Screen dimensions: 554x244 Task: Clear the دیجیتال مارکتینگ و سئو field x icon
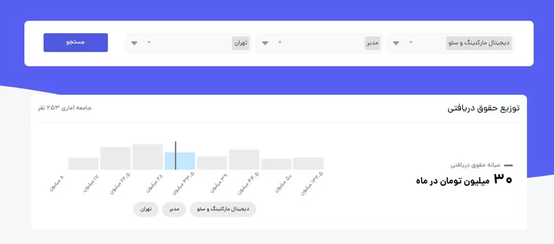[x=411, y=42]
